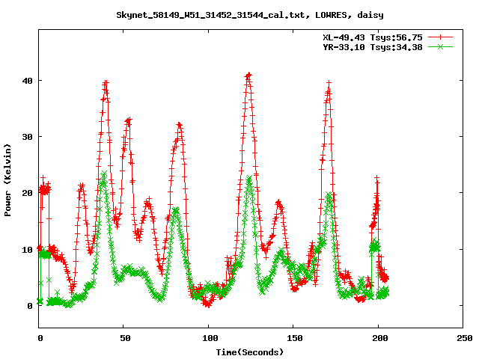Screen dimensions: 479x359
Task: Click the plot title Skynet_58149_W51_31452_31544_cal.txt, LOWRES, daisy
Action: pos(250,15)
